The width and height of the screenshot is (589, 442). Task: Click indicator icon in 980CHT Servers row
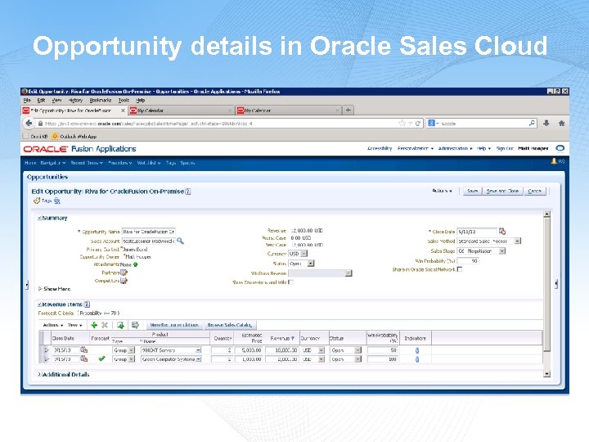(x=417, y=350)
